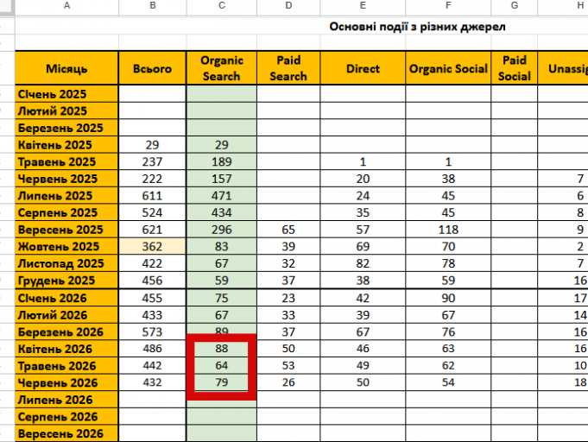Click Organic Search value 471
The image size is (588, 442).
coord(222,195)
